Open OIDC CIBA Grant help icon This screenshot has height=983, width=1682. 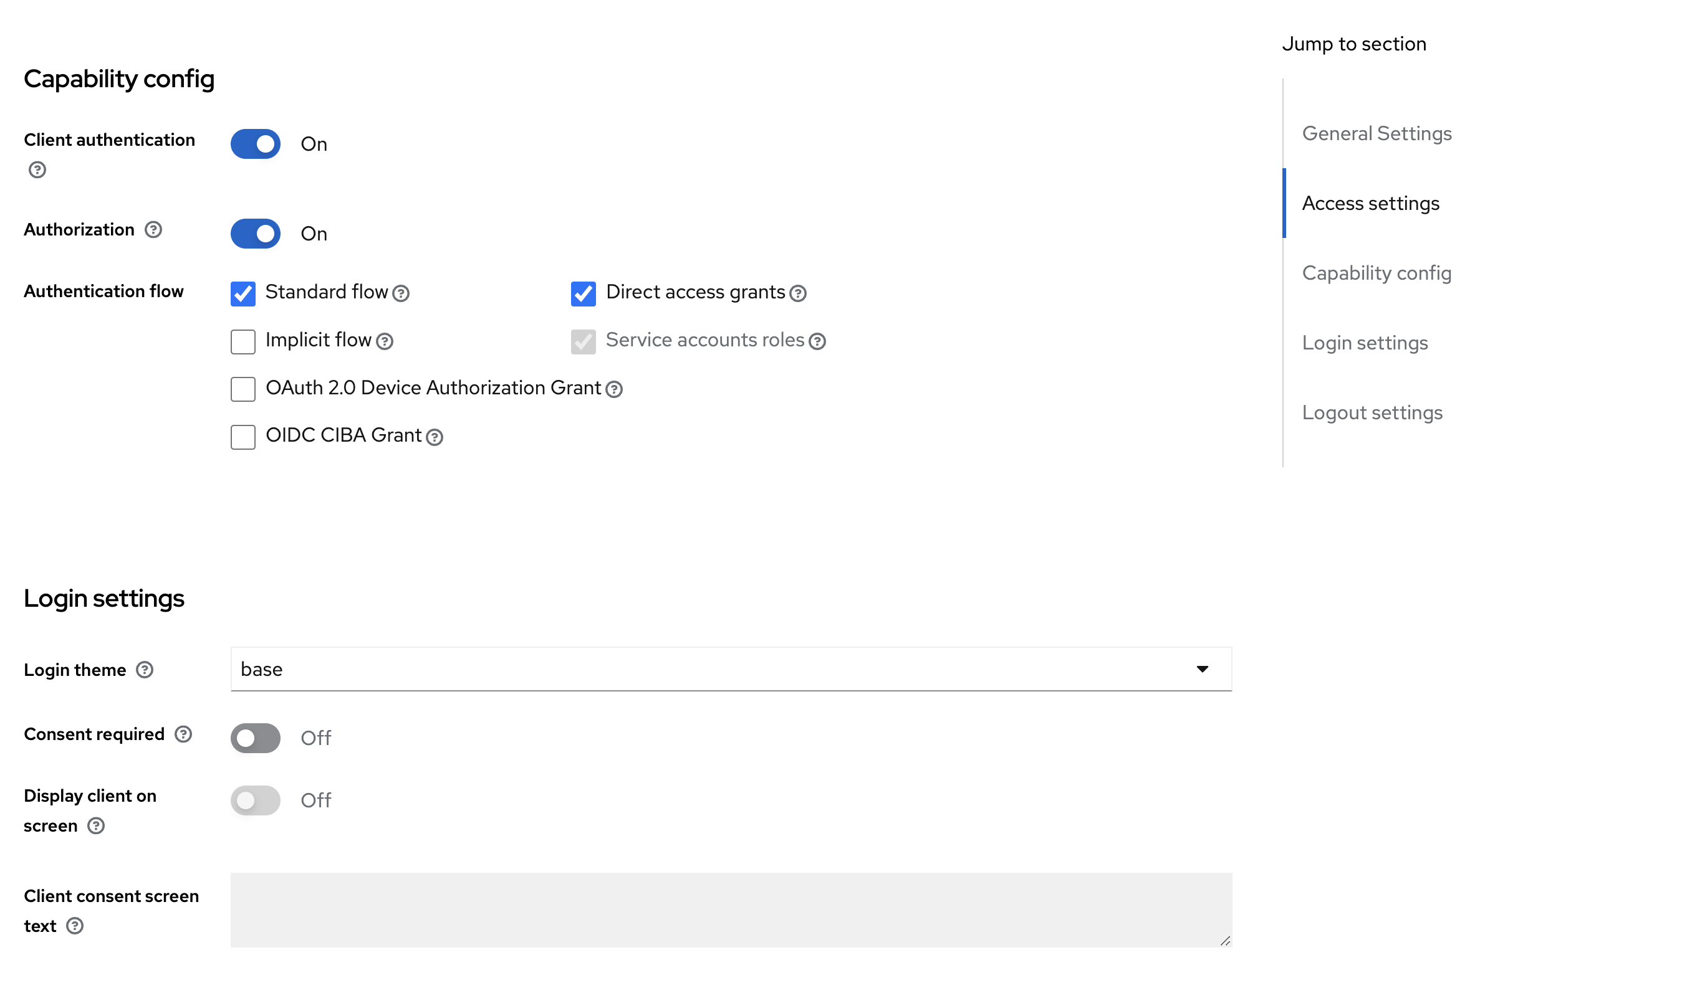tap(435, 437)
